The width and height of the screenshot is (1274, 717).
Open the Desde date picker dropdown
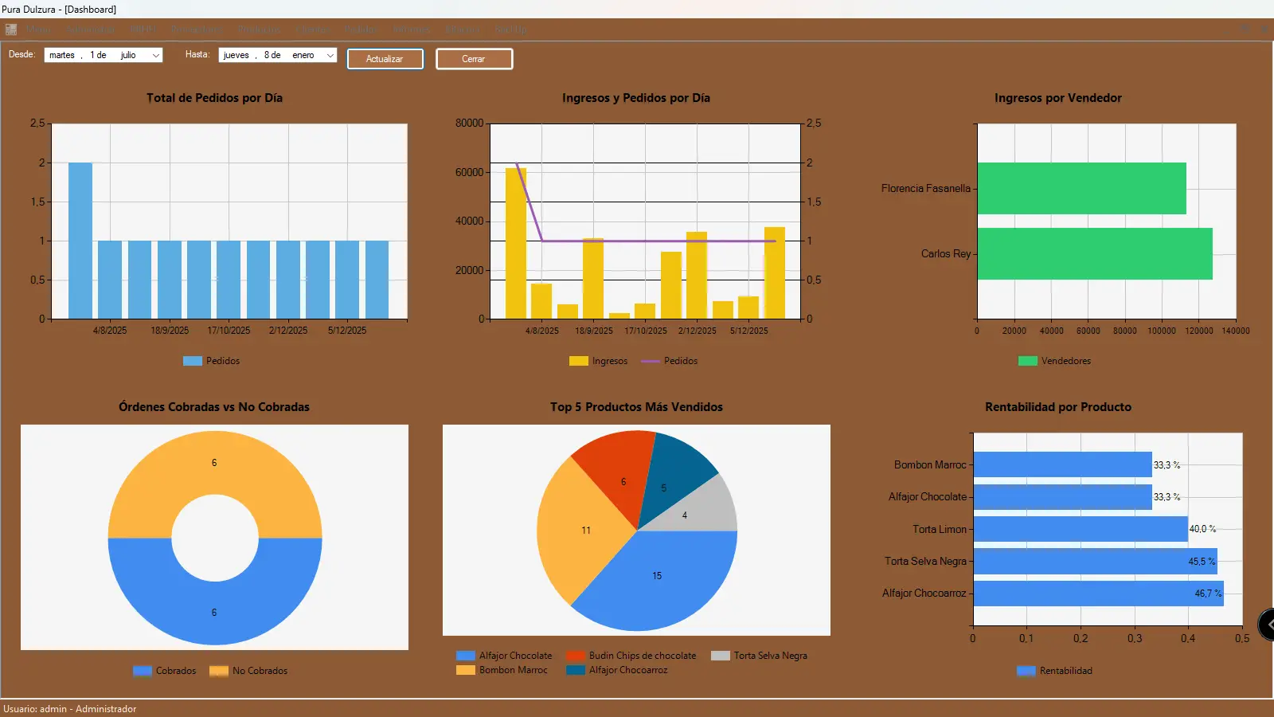point(156,55)
